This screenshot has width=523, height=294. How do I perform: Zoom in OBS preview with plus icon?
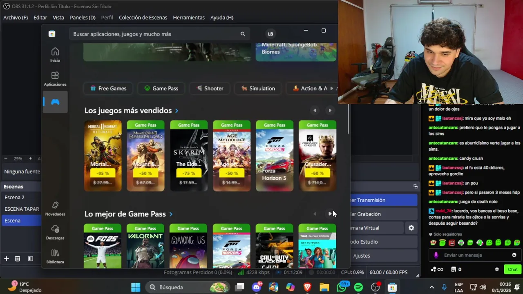point(30,158)
